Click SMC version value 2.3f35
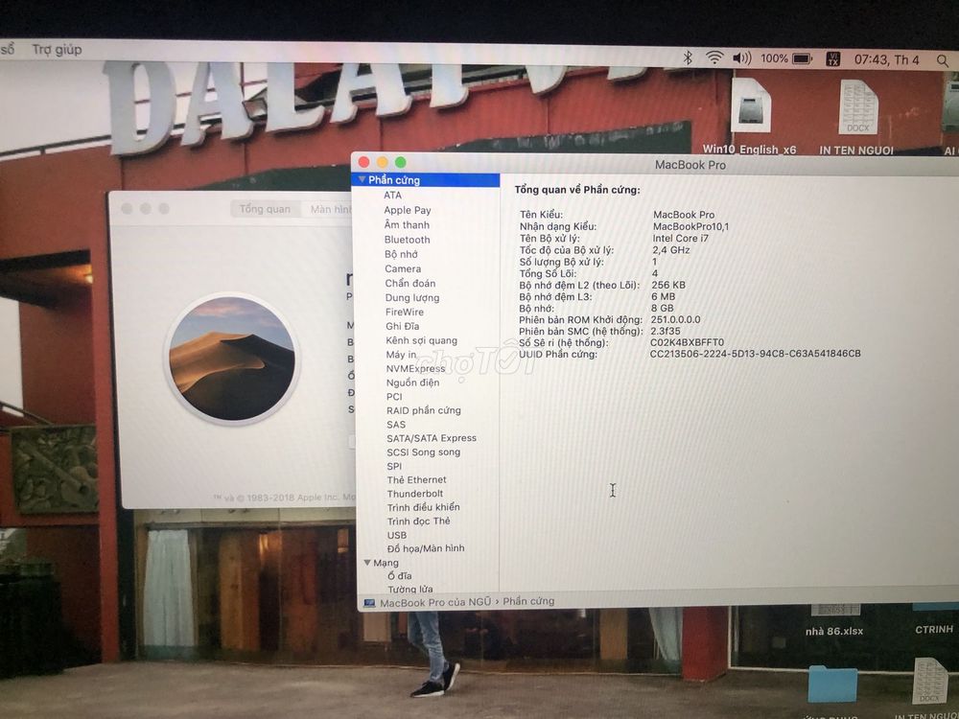The image size is (959, 719). [666, 331]
